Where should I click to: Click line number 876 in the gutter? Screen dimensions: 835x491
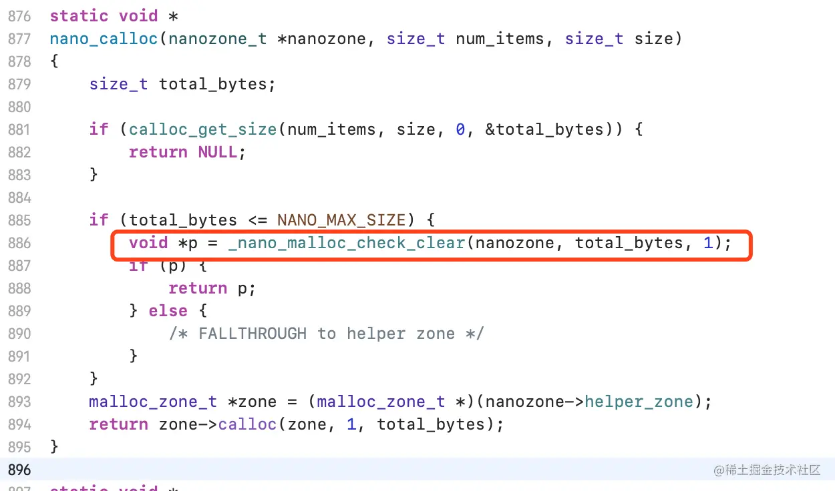(19, 16)
